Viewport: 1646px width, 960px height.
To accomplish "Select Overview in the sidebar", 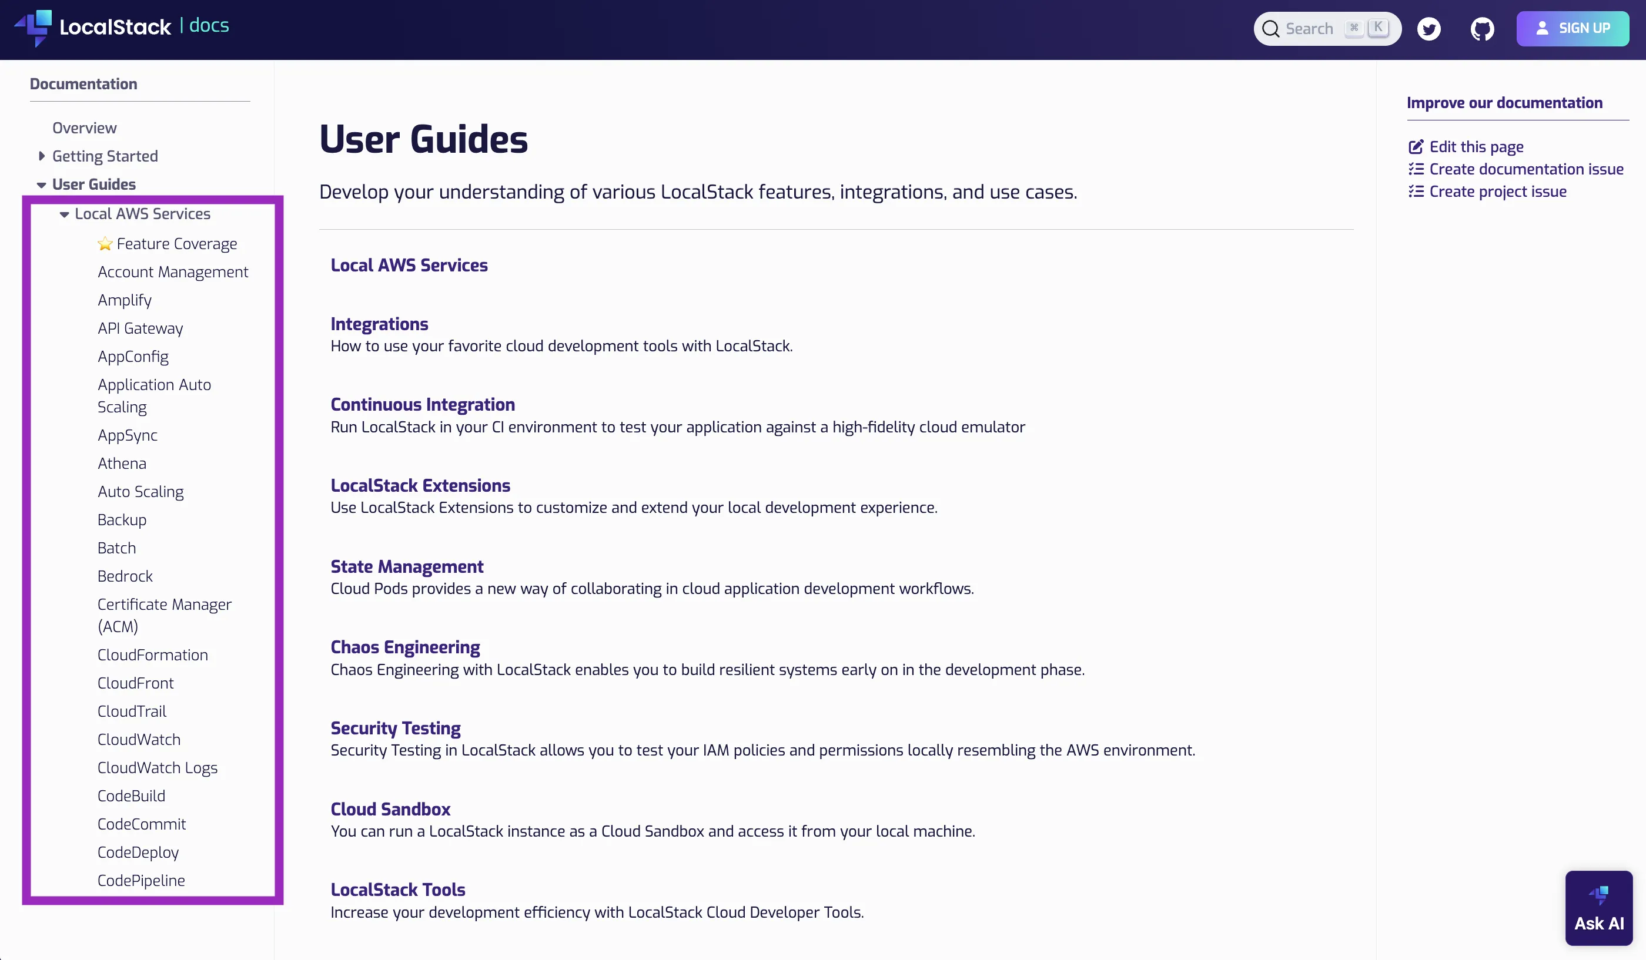I will click(x=84, y=127).
